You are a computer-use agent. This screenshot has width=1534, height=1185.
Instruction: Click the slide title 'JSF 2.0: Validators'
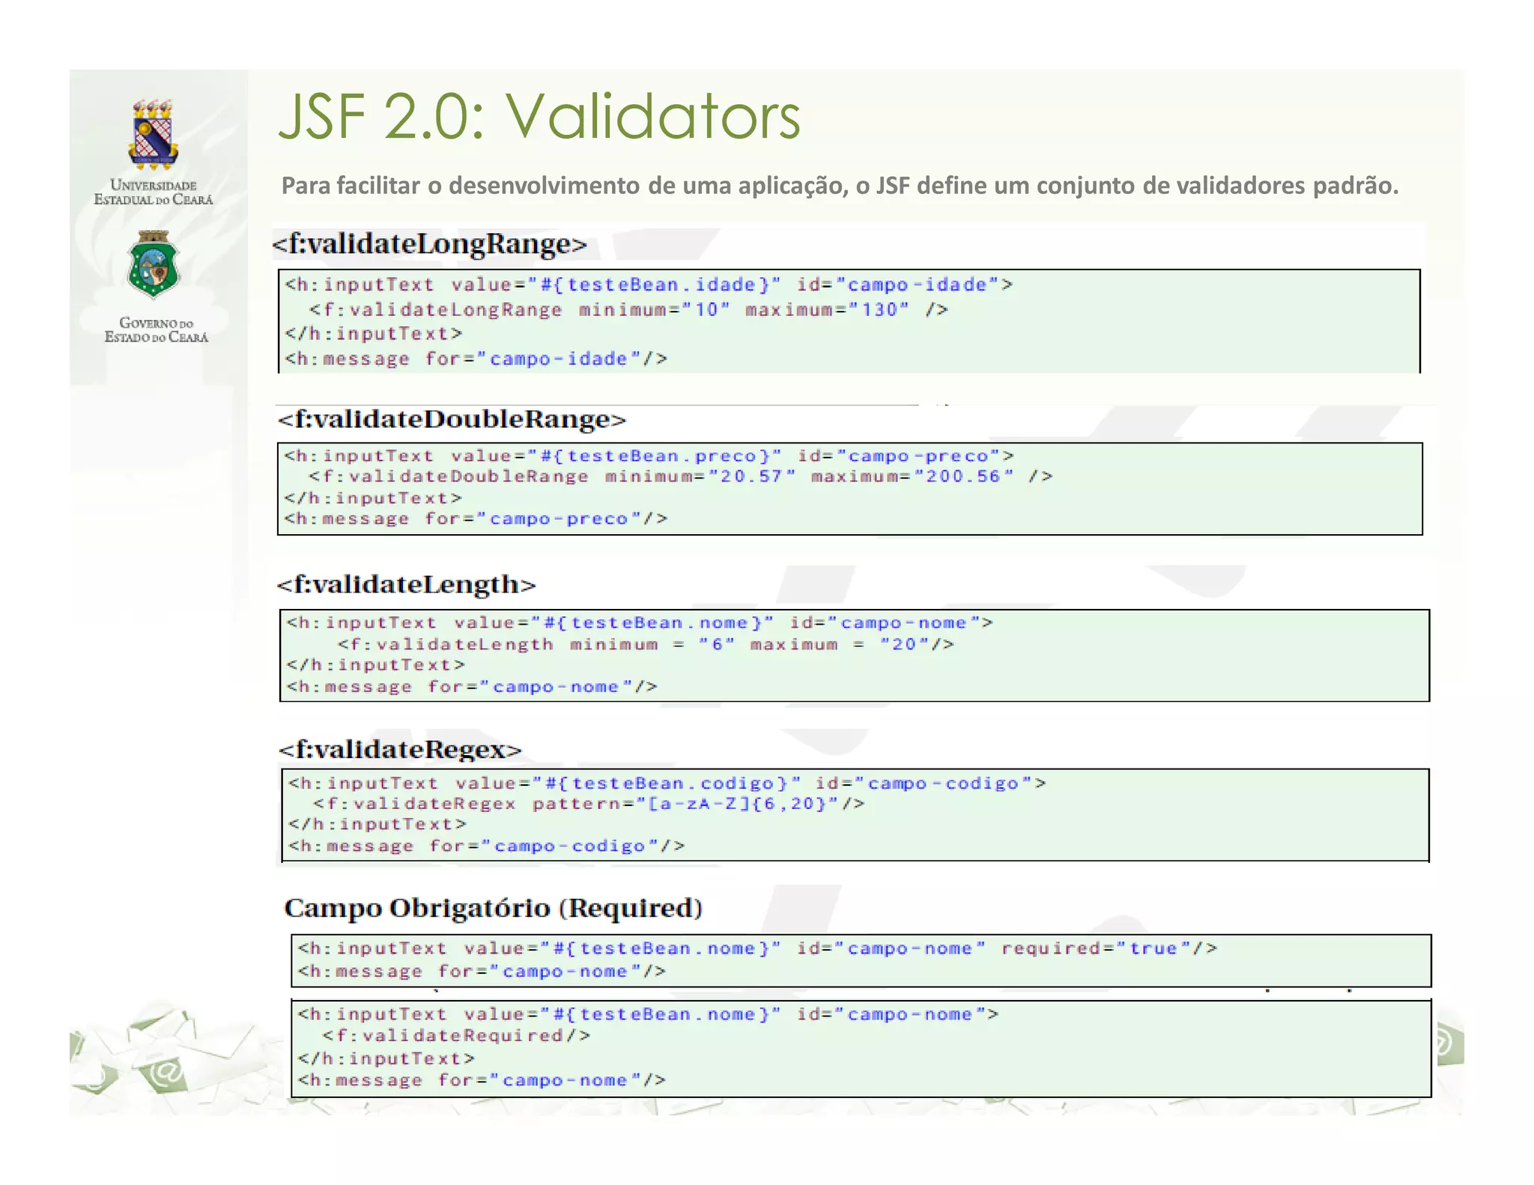(x=539, y=116)
